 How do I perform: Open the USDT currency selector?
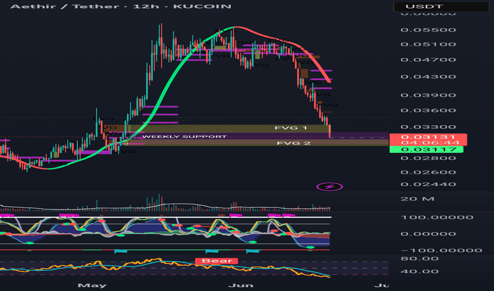[441, 6]
